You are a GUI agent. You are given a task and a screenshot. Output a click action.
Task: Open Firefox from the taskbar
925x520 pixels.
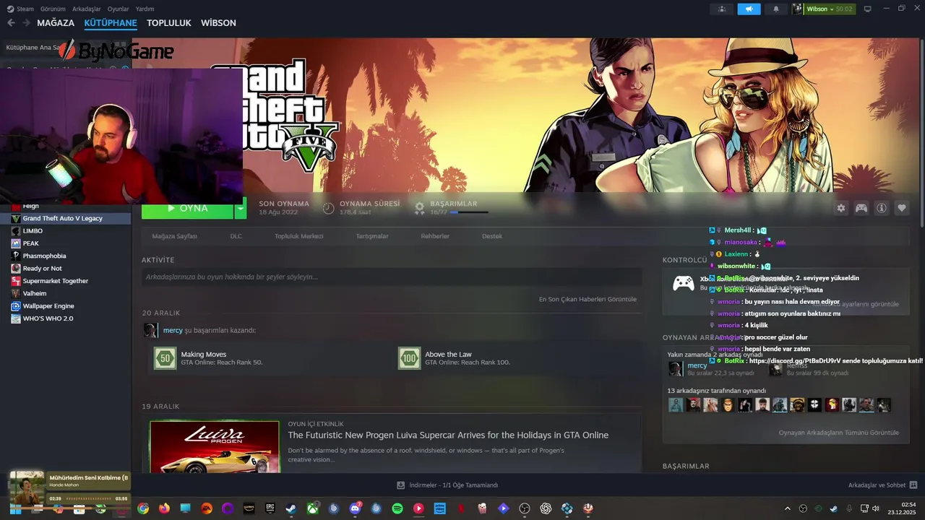coord(164,508)
